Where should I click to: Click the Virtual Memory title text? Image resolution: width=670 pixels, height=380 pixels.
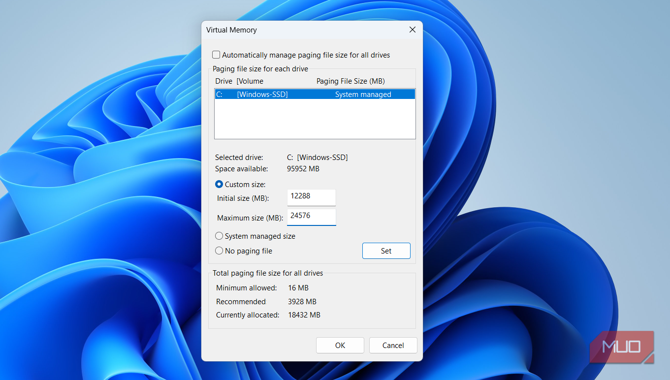tap(231, 30)
